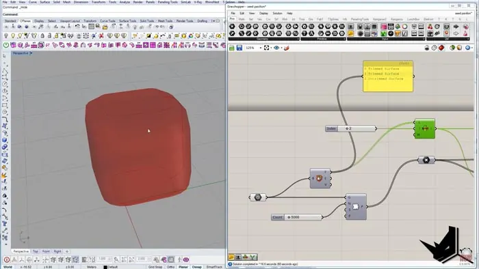The height and width of the screenshot is (269, 479).
Task: Add a new viewport tab with plus
Action: (x=67, y=251)
